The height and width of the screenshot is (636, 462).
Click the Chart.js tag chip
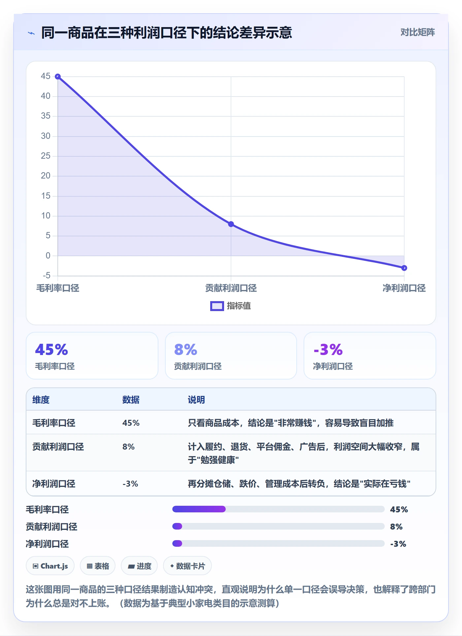[50, 566]
